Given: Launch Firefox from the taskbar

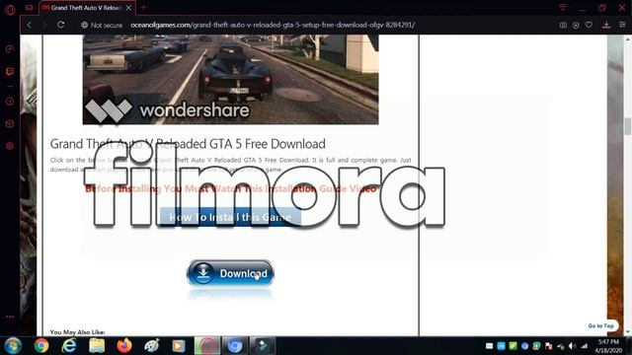Looking at the screenshot, I should (124, 346).
